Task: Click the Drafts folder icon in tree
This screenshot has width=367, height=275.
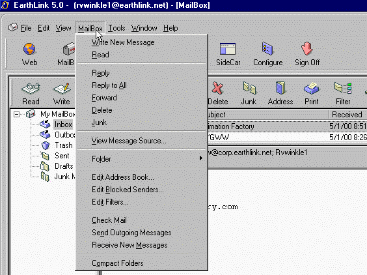Action: 44,166
